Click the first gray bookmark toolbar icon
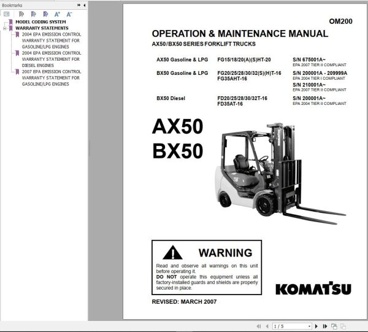This screenshot has width=368, height=332. pyautogui.click(x=21, y=14)
